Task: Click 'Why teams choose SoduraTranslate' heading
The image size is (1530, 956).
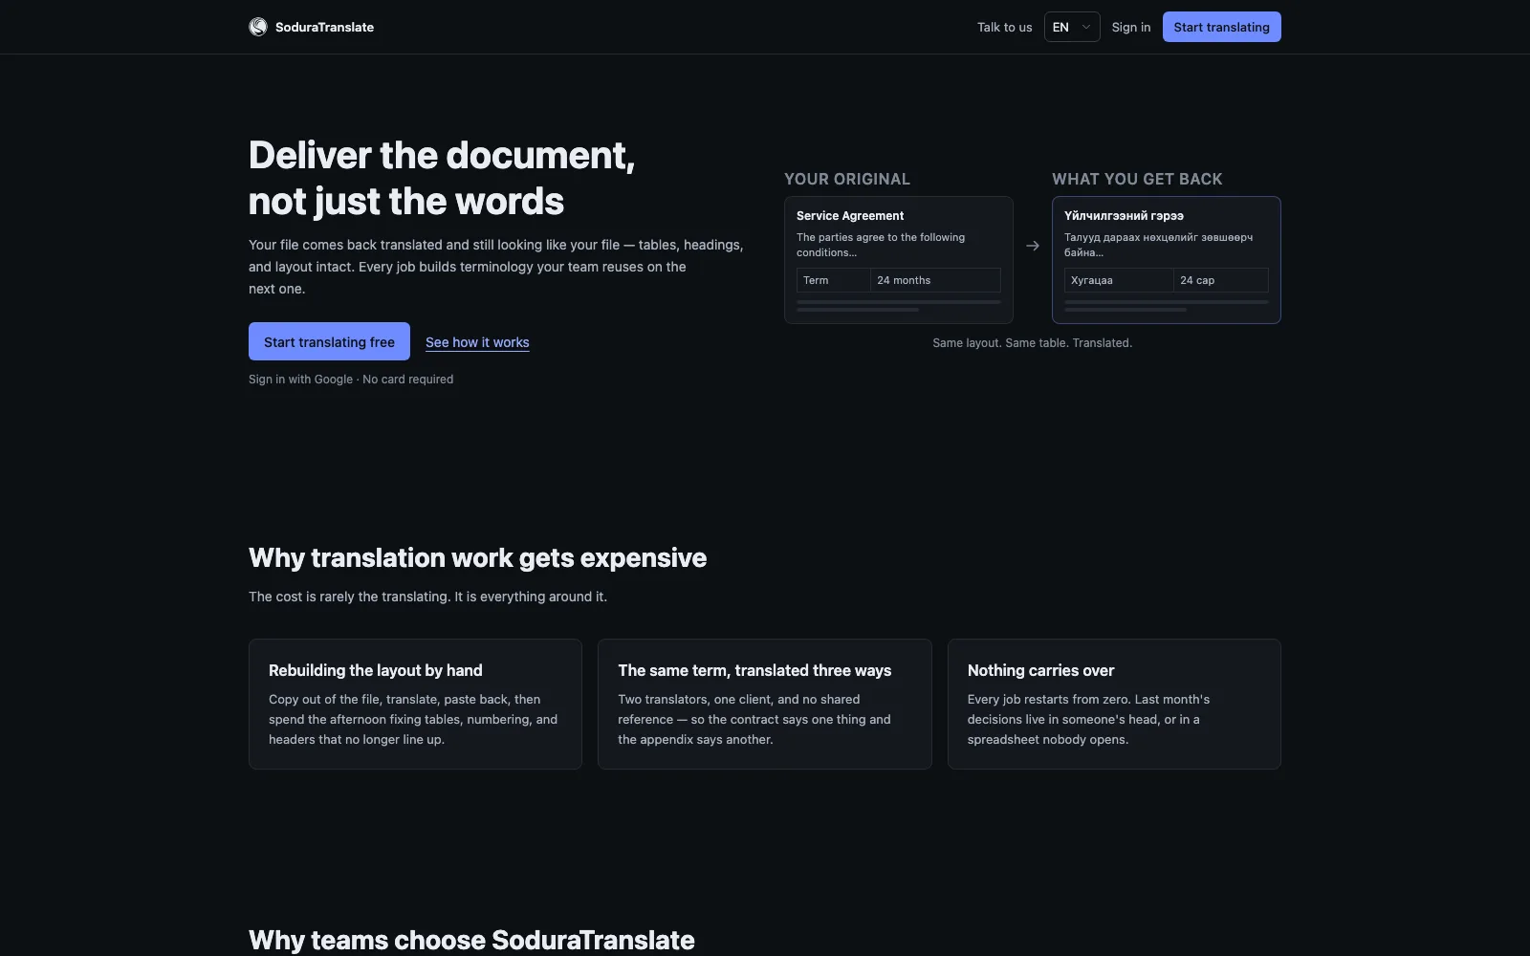Action: pyautogui.click(x=471, y=940)
